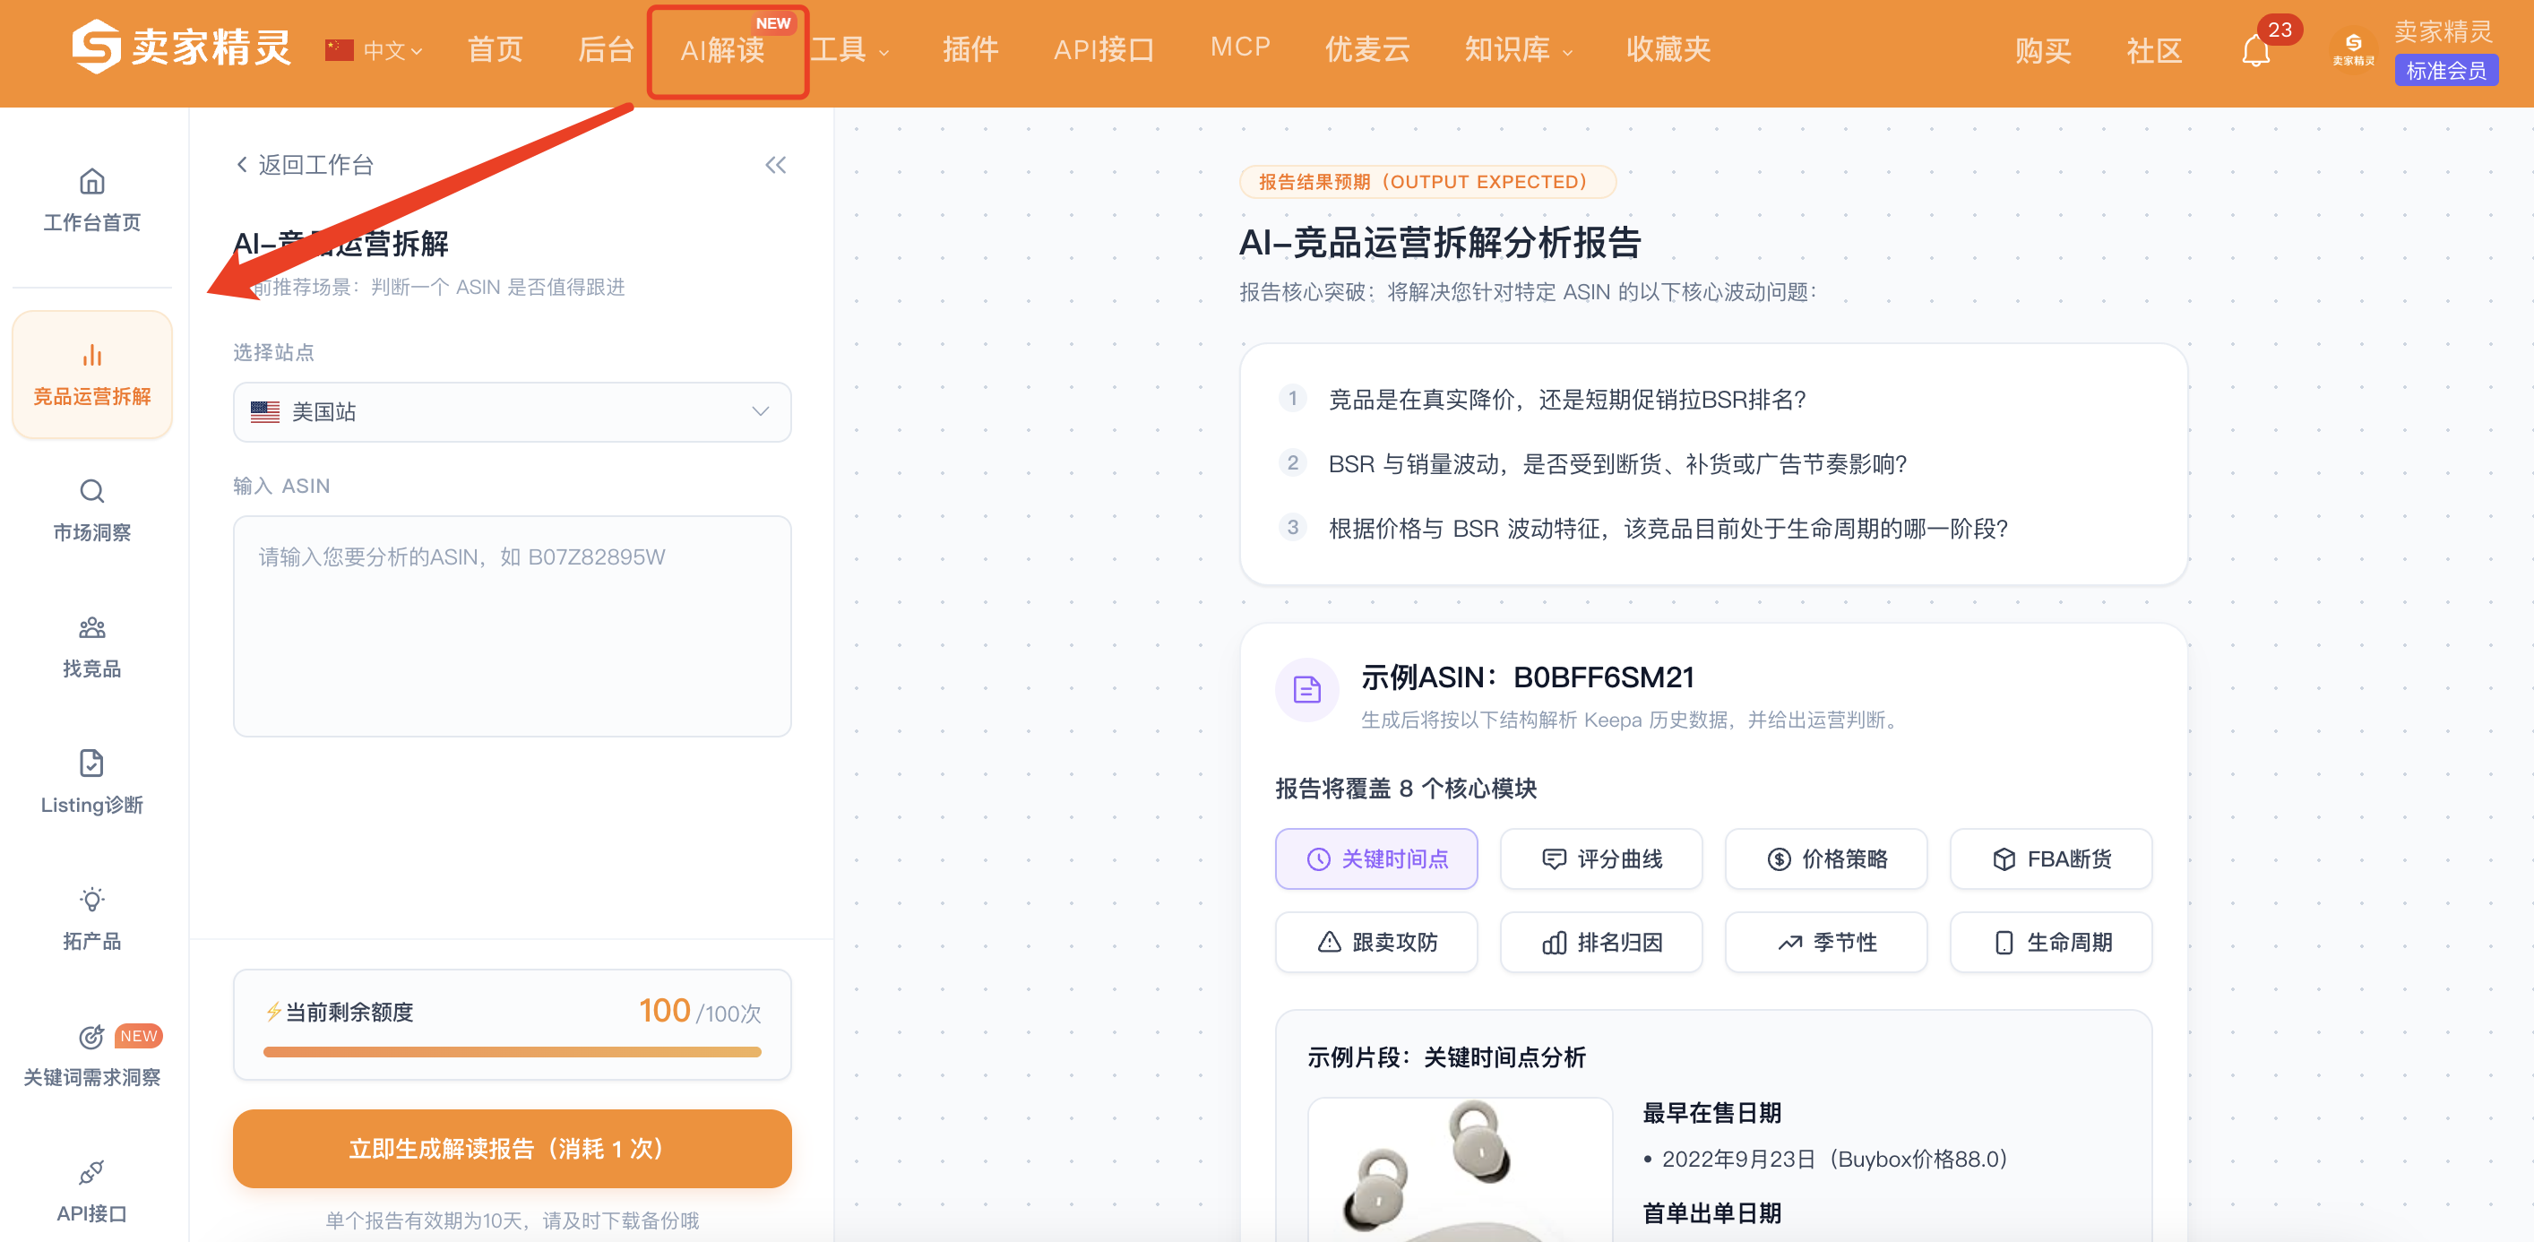Select the FBA断货 module chip
This screenshot has width=2534, height=1242.
(2051, 859)
